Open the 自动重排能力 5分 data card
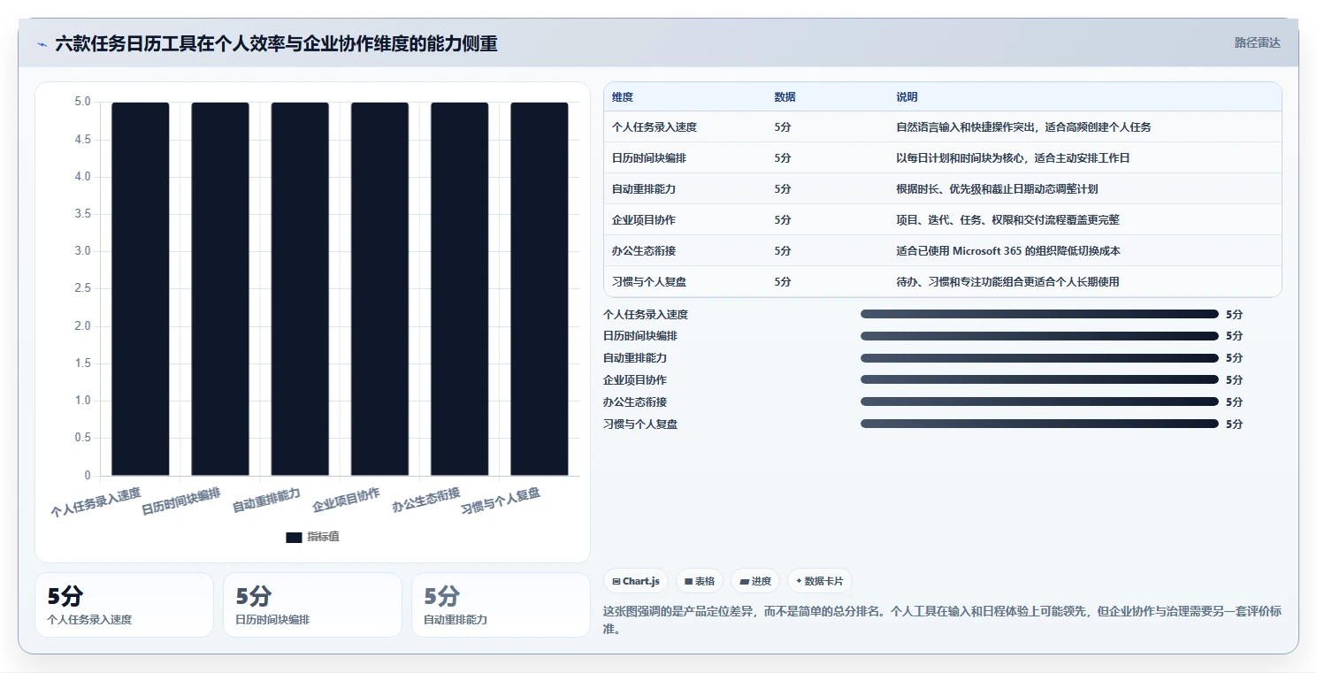The image size is (1317, 673). (501, 605)
